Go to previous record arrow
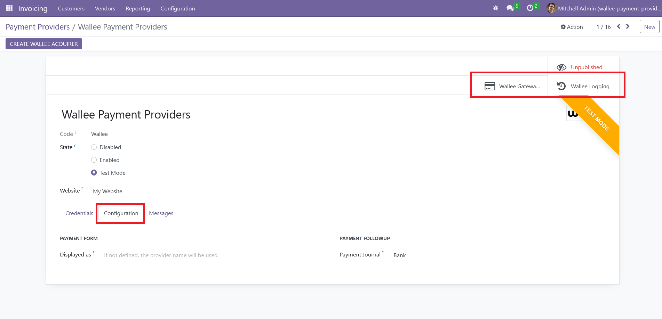 click(x=619, y=26)
